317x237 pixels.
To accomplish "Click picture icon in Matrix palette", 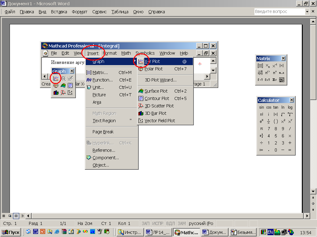I will (282, 80).
